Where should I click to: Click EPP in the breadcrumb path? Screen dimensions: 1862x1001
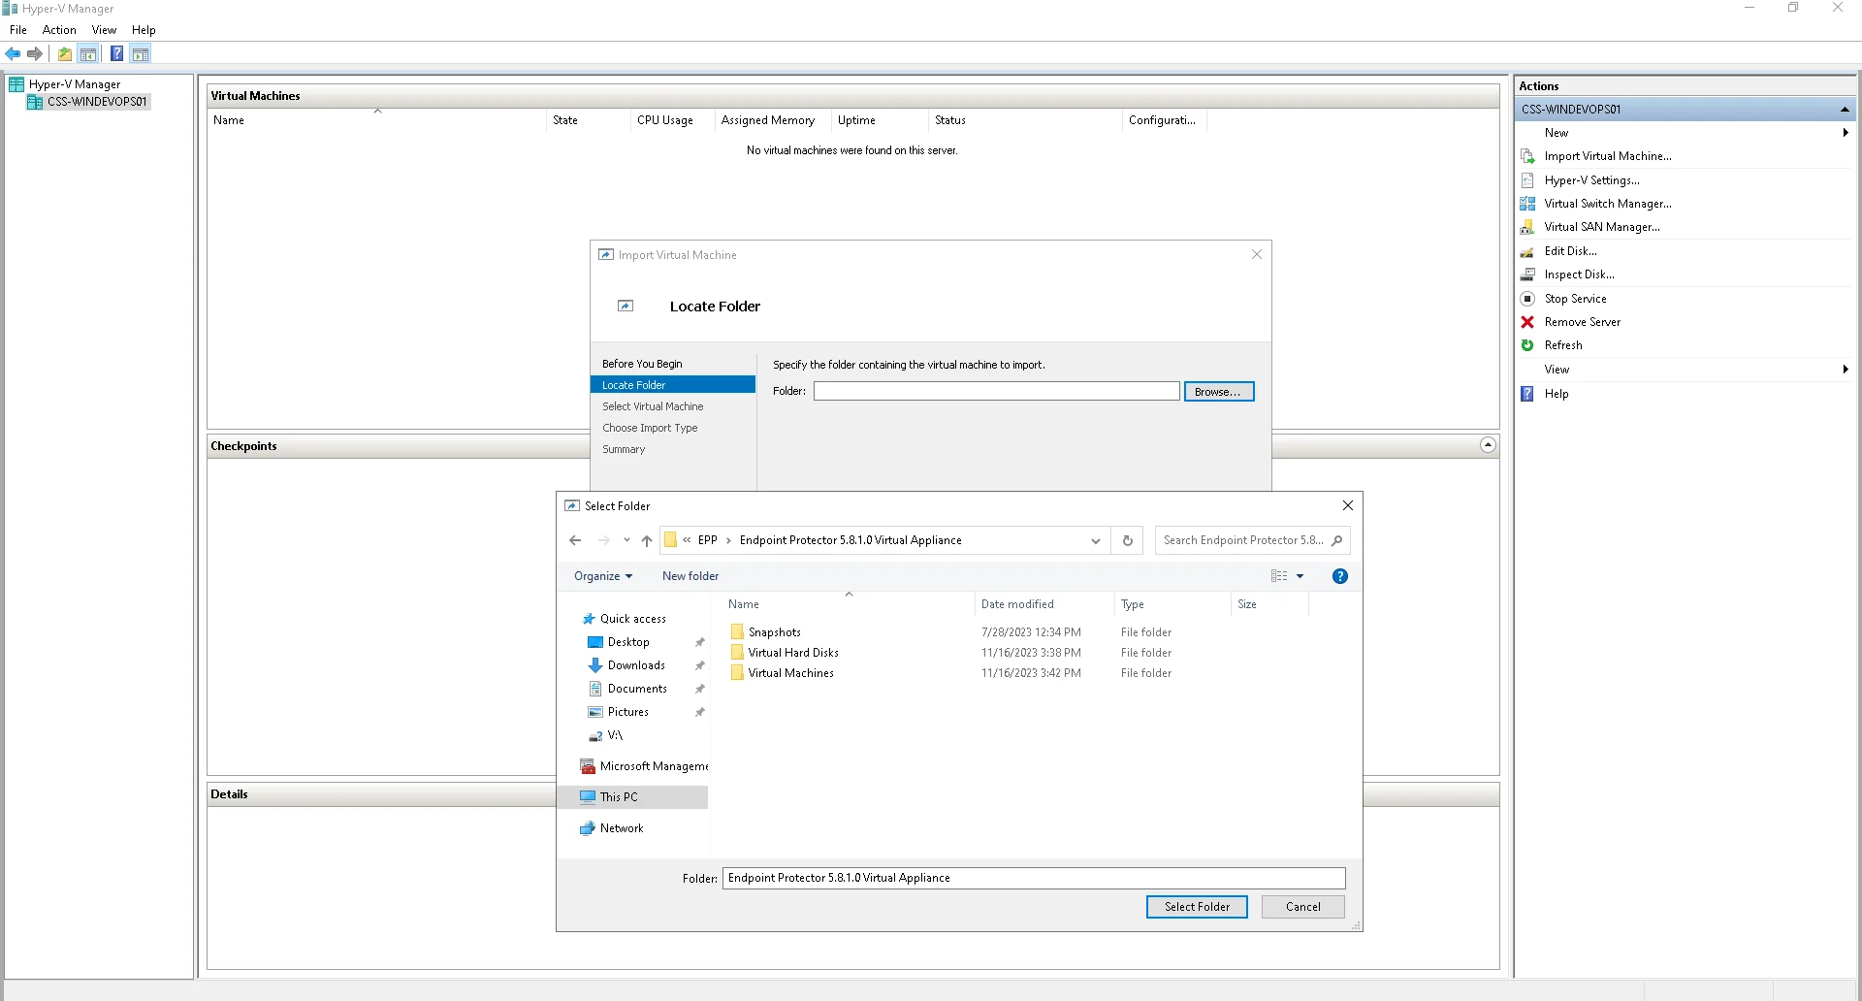[708, 541]
